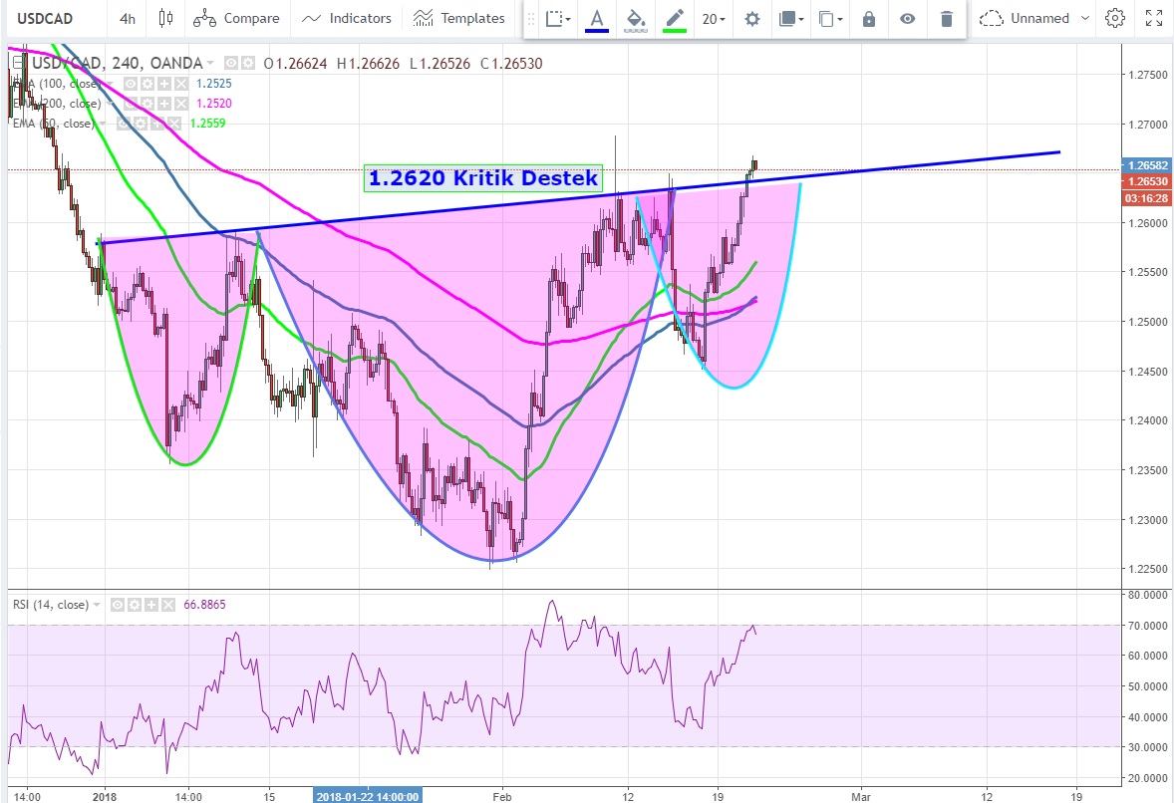Open the 4h timeframe selector

(128, 18)
